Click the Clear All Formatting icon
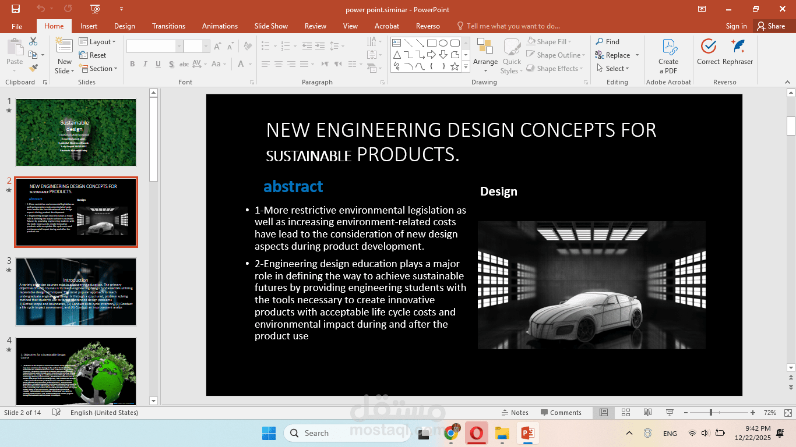The height and width of the screenshot is (447, 796). click(x=246, y=45)
